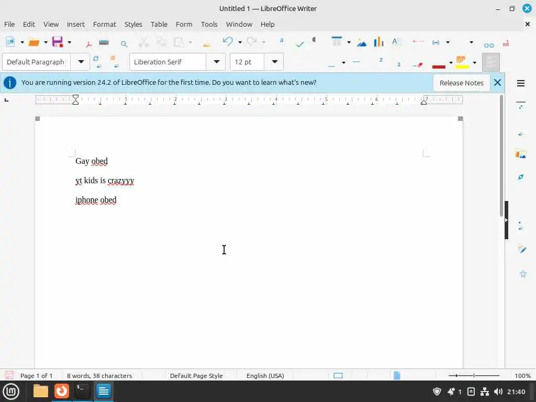536x402 pixels.
Task: Click English (USA) language in status bar
Action: pyautogui.click(x=265, y=375)
